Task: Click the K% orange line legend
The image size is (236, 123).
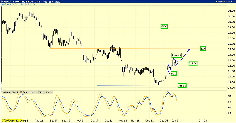Action: pos(47,92)
